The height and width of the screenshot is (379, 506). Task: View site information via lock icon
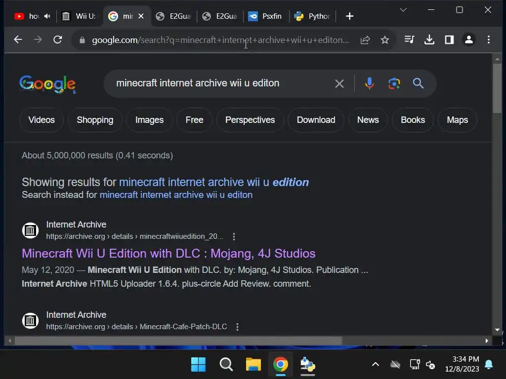coord(82,40)
